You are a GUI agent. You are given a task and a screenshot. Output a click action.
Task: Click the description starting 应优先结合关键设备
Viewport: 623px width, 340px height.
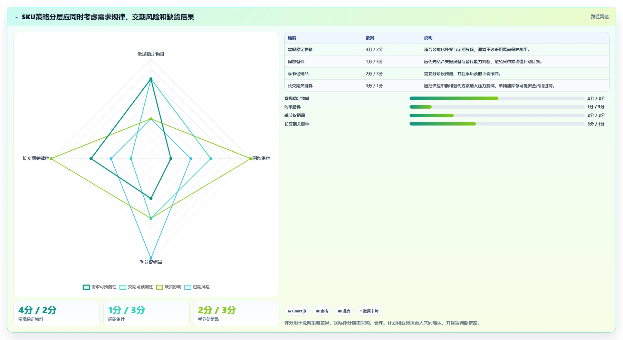[x=483, y=62]
